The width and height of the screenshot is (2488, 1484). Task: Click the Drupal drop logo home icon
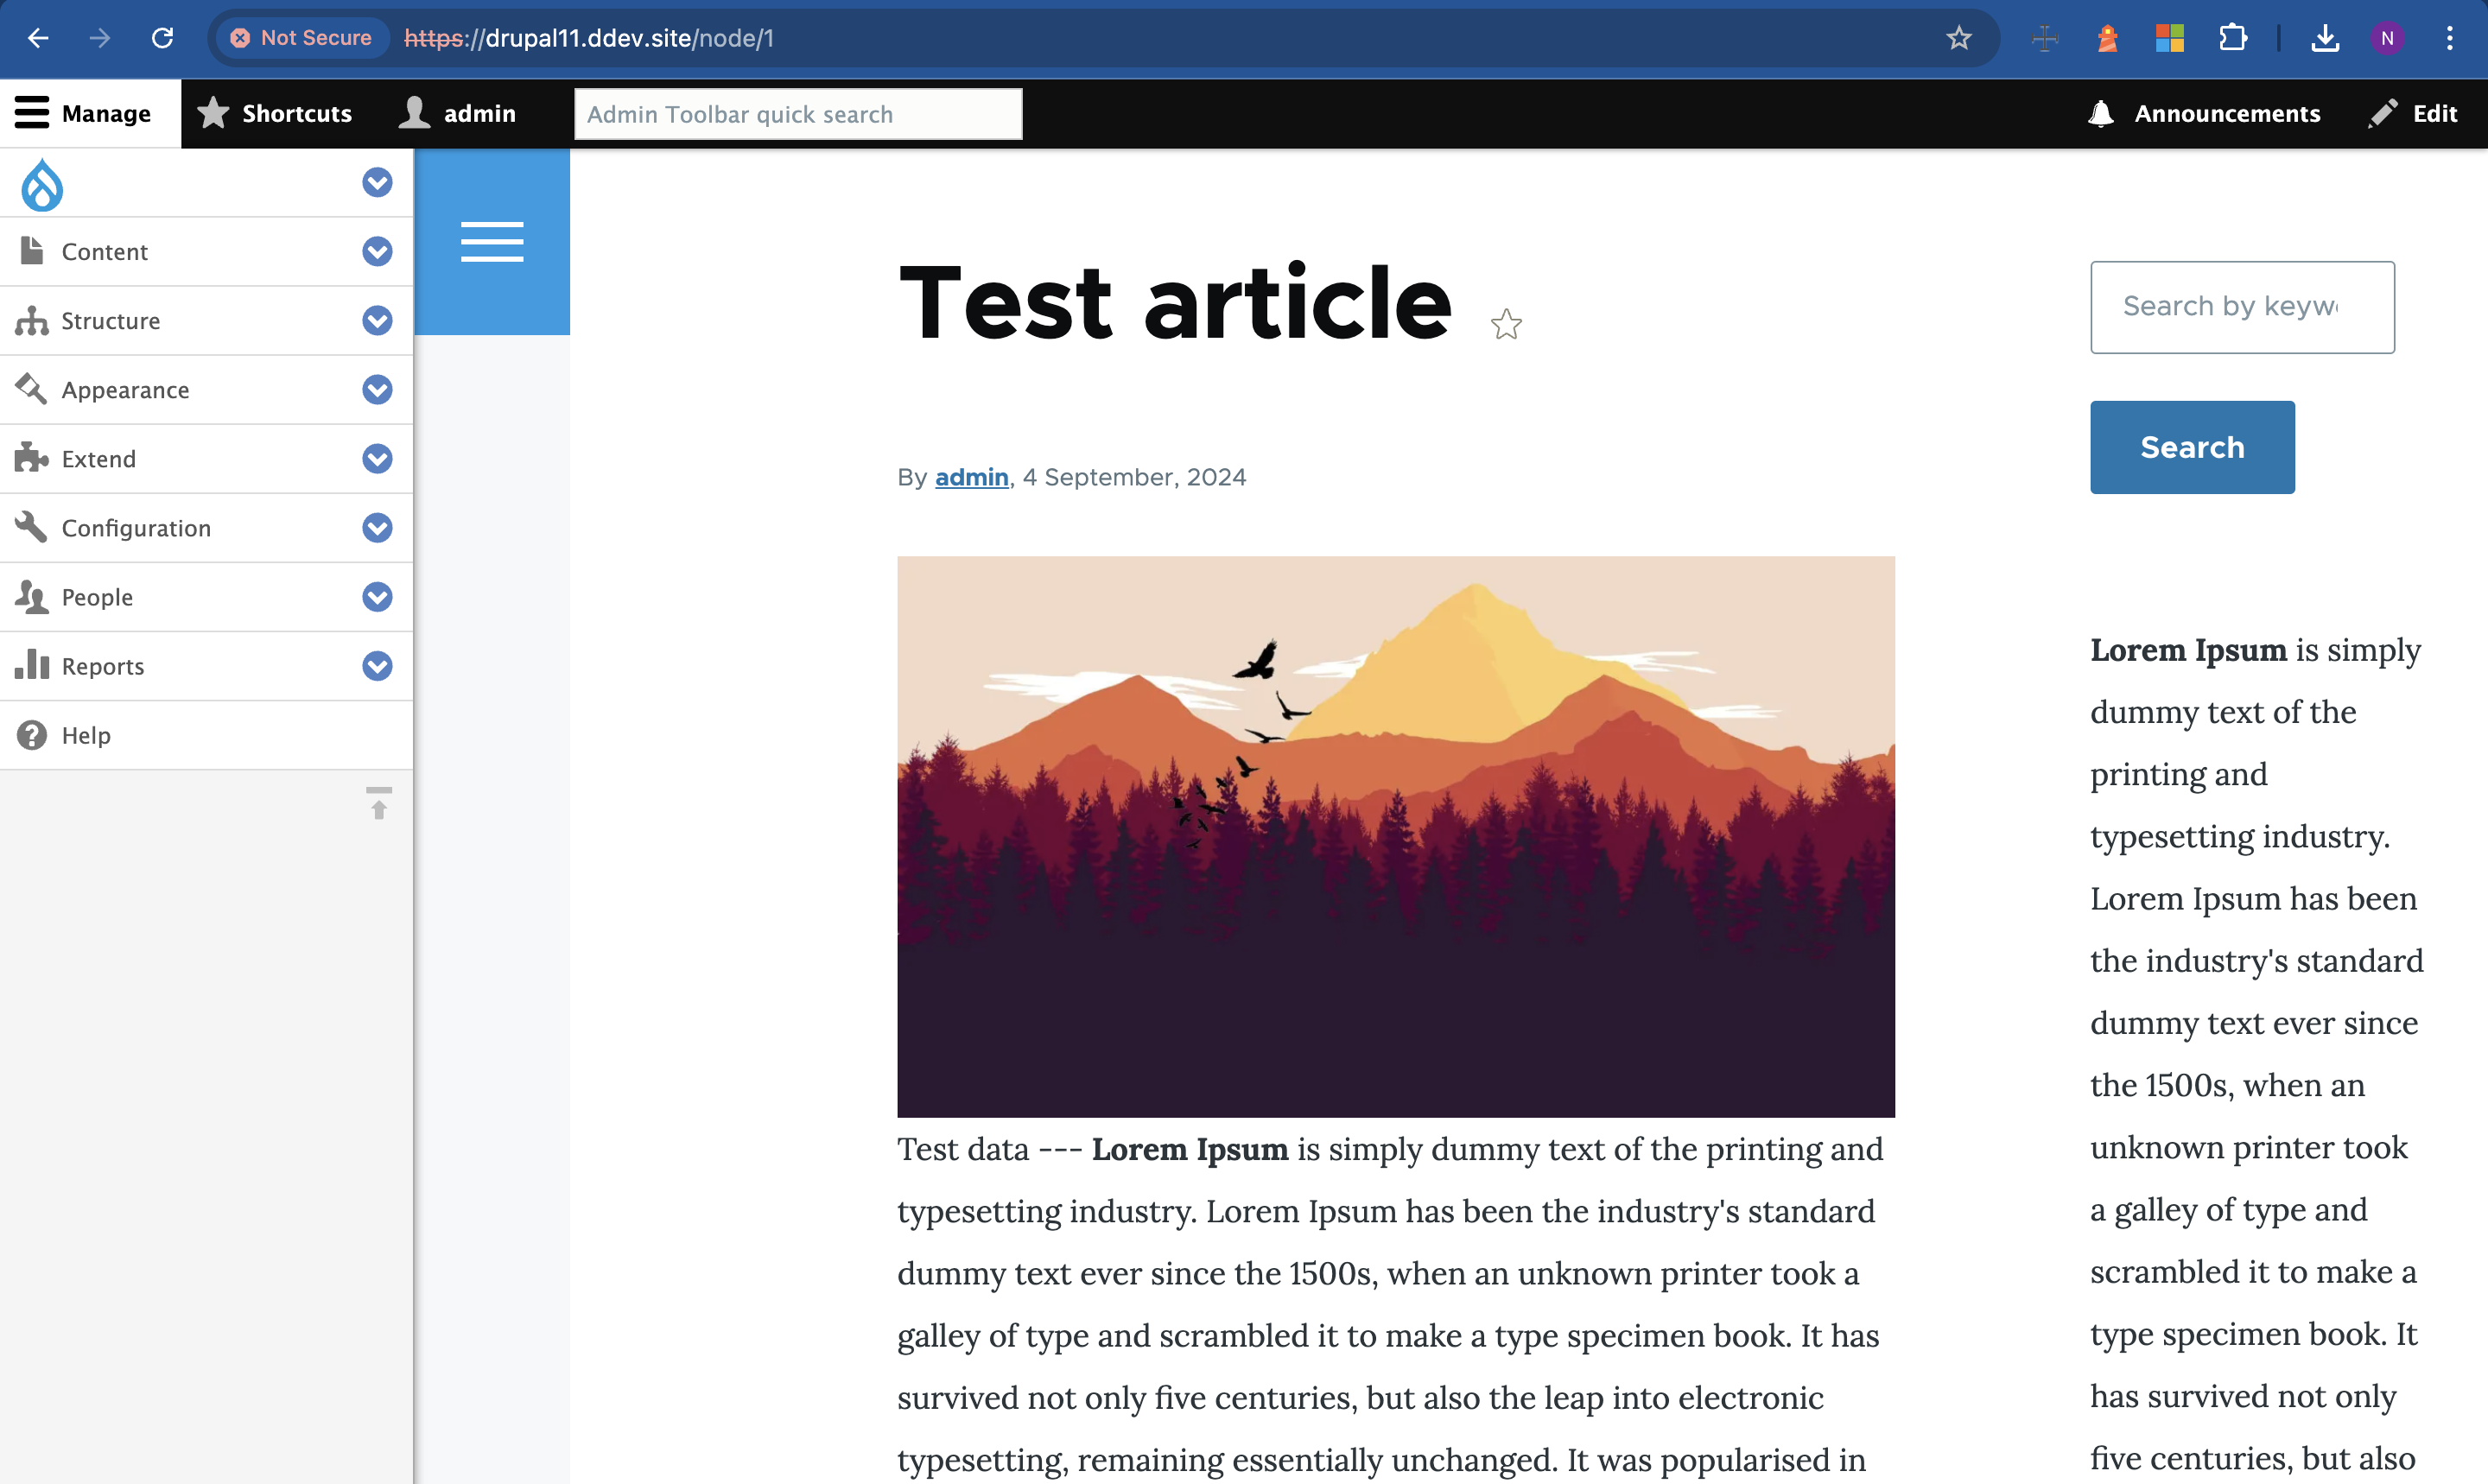tap(42, 185)
